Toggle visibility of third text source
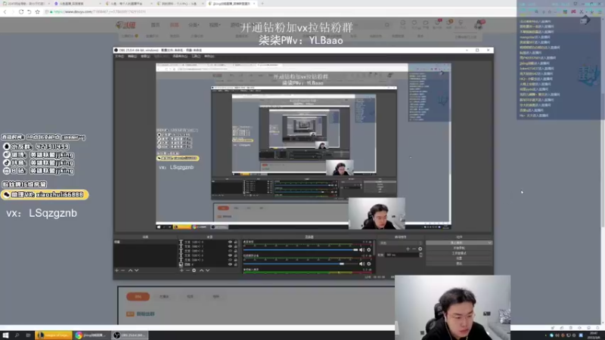This screenshot has width=605, height=340. tap(231, 251)
